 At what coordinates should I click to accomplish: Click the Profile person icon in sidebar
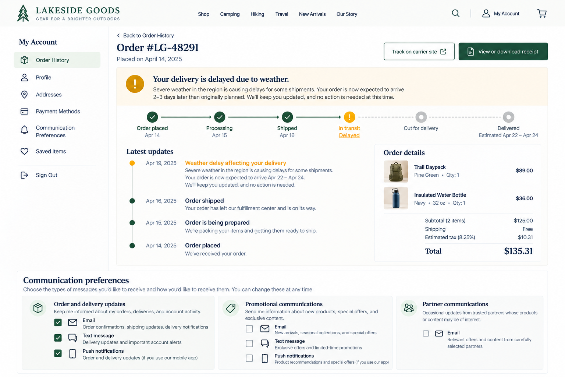25,77
